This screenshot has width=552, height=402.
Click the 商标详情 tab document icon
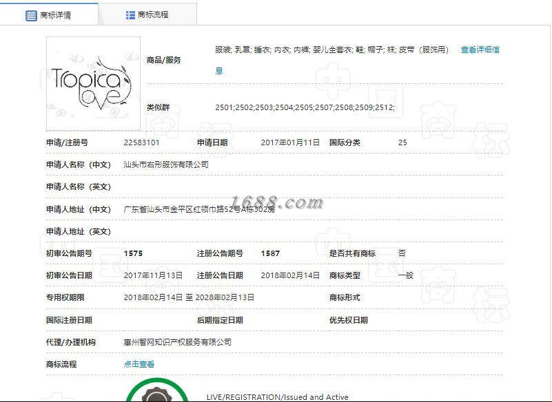tap(31, 15)
